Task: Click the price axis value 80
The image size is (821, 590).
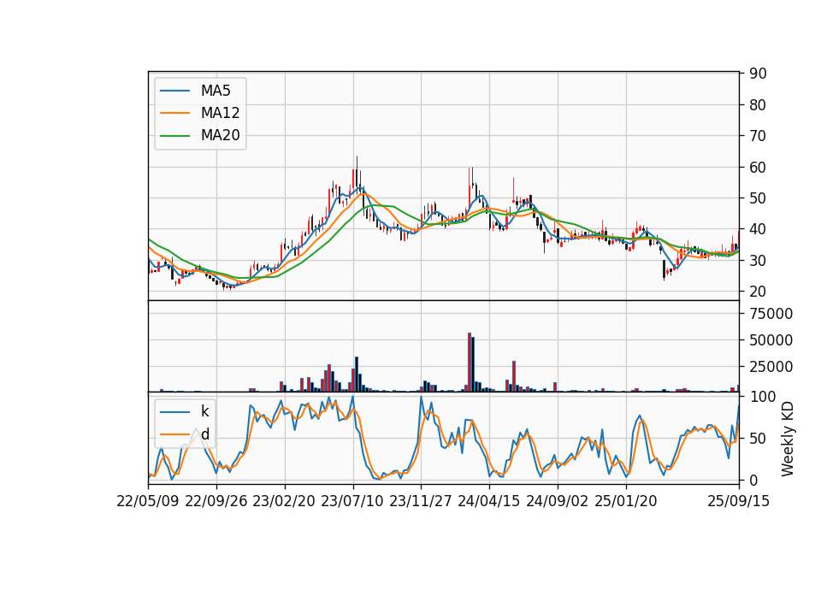Action: pyautogui.click(x=758, y=105)
